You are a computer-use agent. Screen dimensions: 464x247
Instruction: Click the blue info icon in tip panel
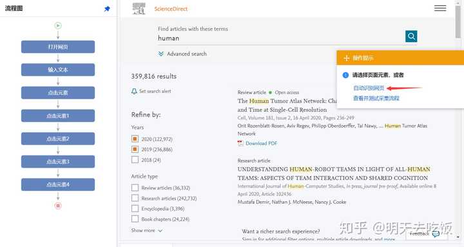[x=345, y=75]
